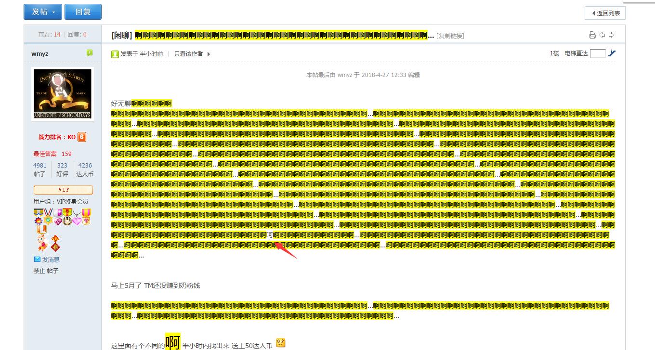Open the wmyz username profile link
655x350 pixels.
click(x=40, y=54)
